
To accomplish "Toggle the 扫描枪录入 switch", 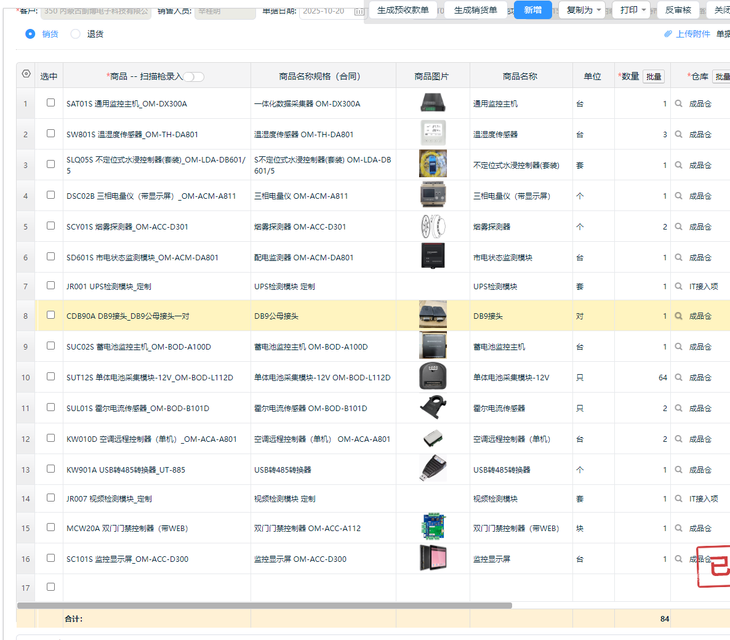I will click(193, 77).
